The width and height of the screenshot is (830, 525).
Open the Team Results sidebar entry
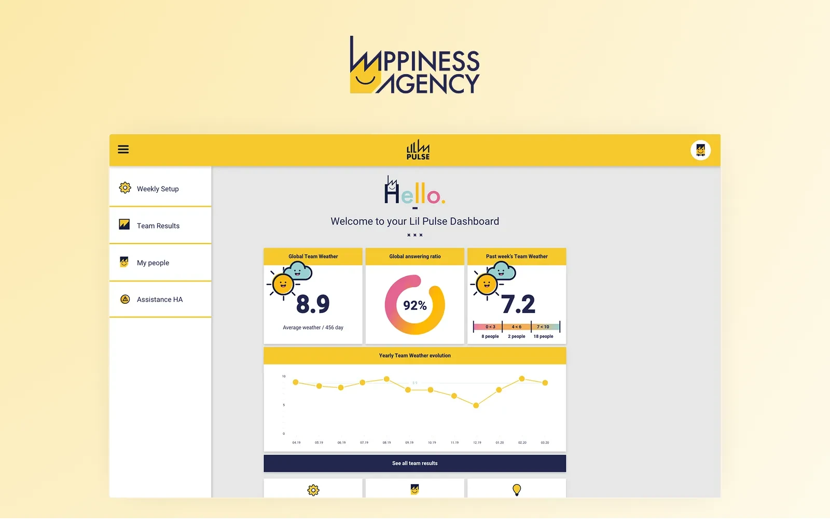point(158,225)
